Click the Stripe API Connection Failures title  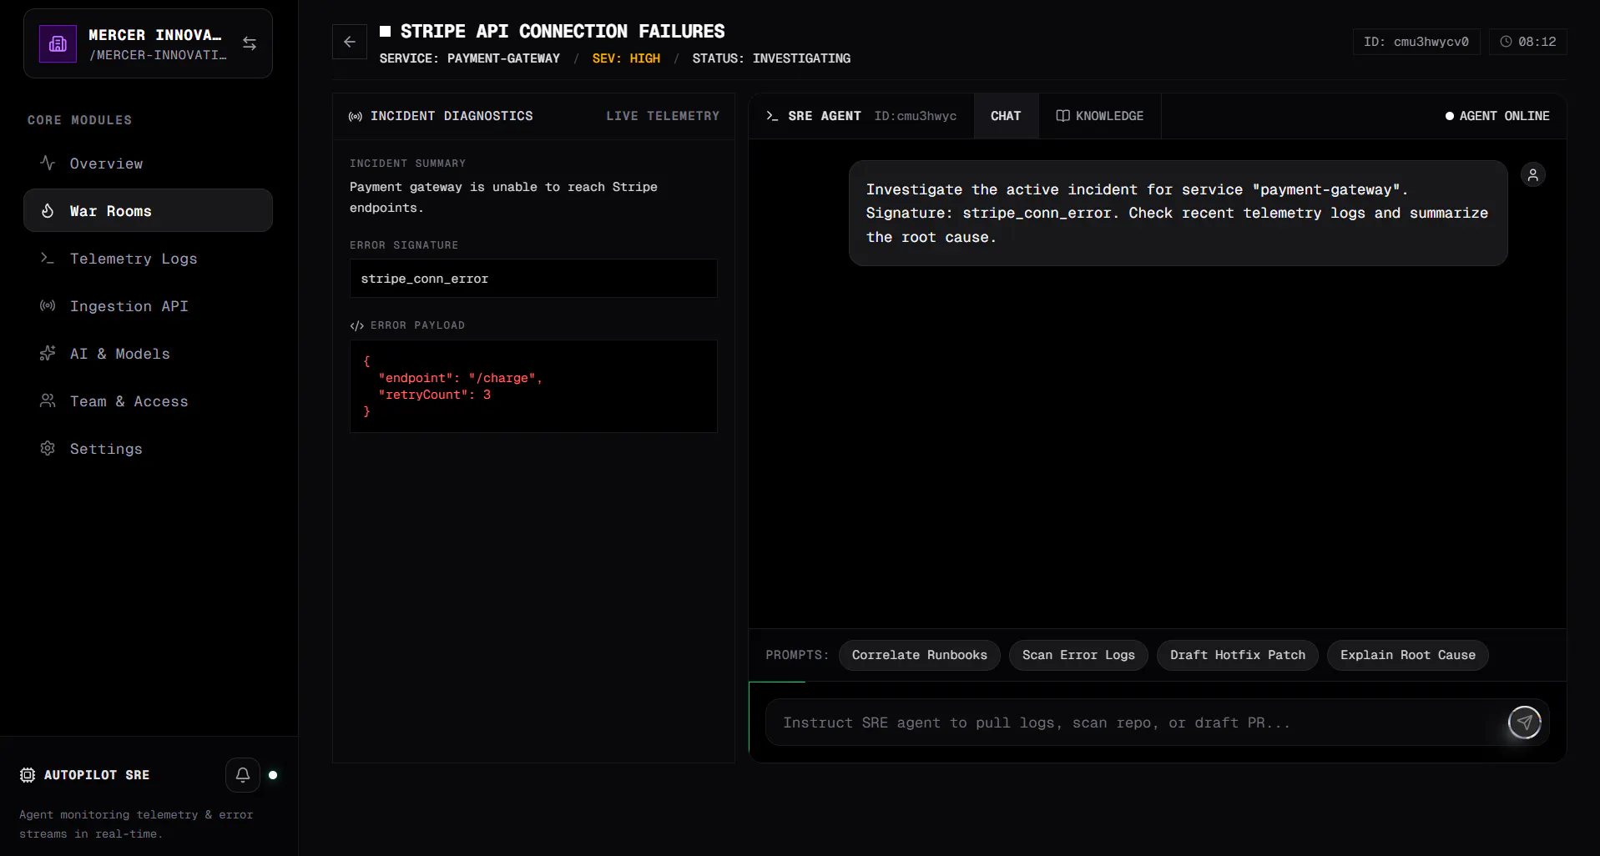click(x=563, y=32)
